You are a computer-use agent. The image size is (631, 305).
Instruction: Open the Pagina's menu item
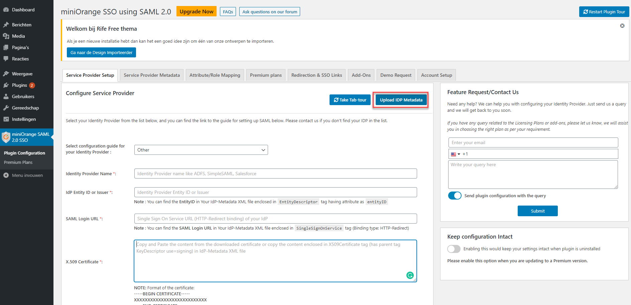(x=27, y=47)
